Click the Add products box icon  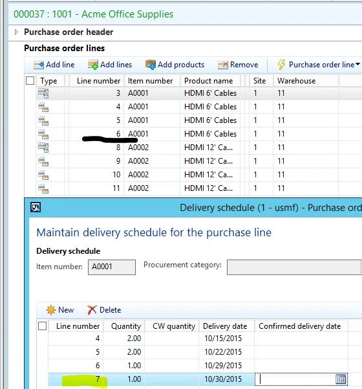[151, 65]
